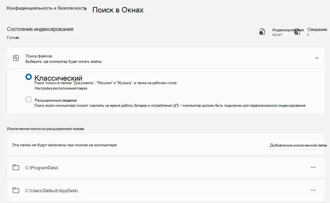Click the Поиск в Окнах page title
The width and height of the screenshot is (330, 203).
[118, 10]
